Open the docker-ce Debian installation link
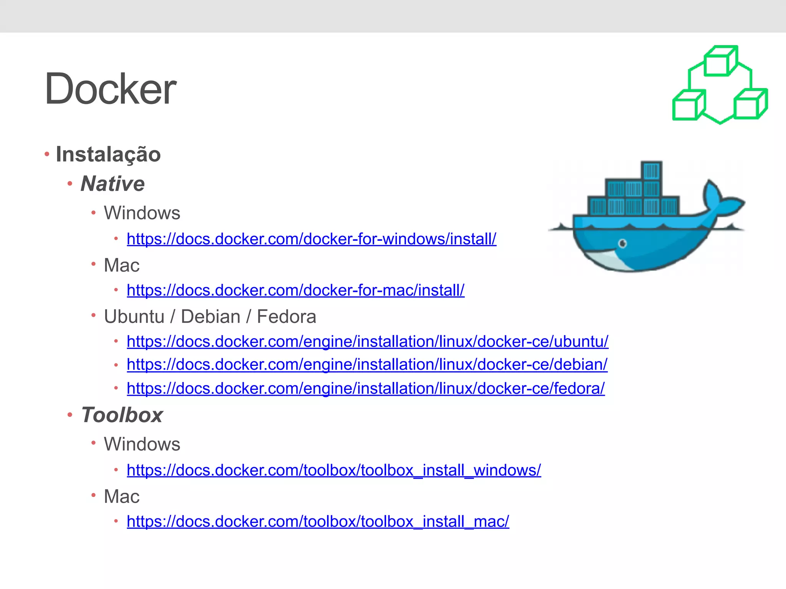786x589 pixels. pyautogui.click(x=367, y=365)
